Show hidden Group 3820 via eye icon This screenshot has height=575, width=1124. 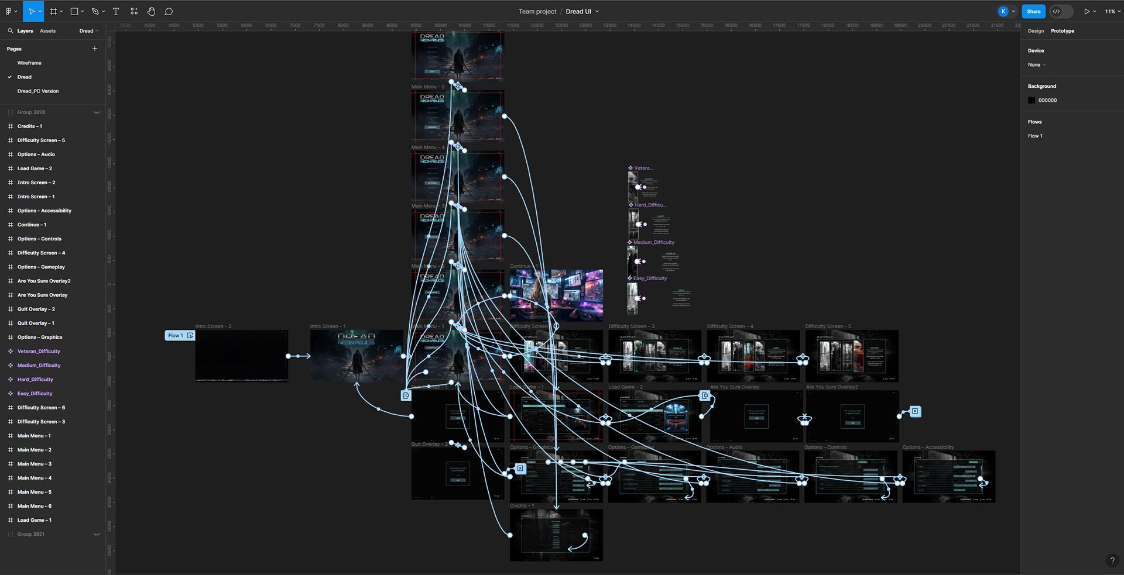pyautogui.click(x=97, y=112)
